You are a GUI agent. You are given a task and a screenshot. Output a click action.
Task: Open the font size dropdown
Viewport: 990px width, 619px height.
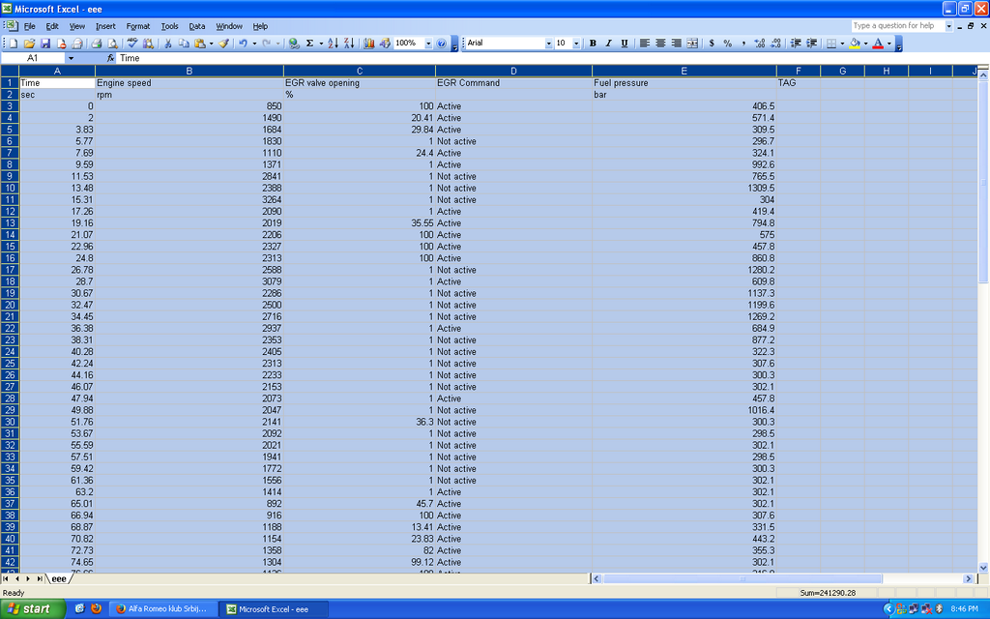[x=576, y=43]
